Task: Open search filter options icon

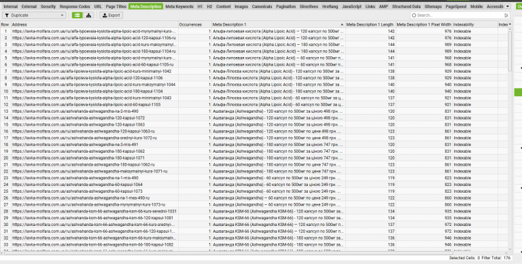Action: (x=506, y=16)
